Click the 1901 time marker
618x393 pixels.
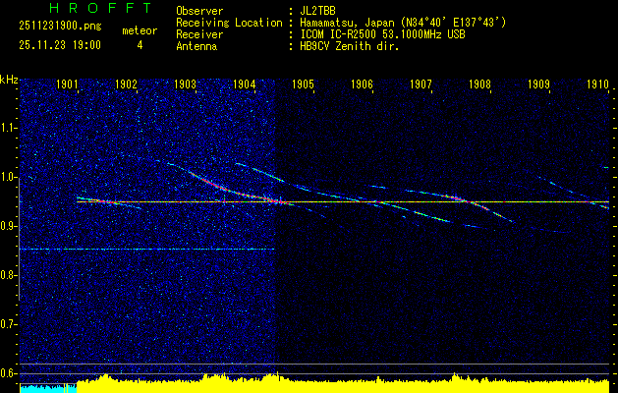click(68, 85)
